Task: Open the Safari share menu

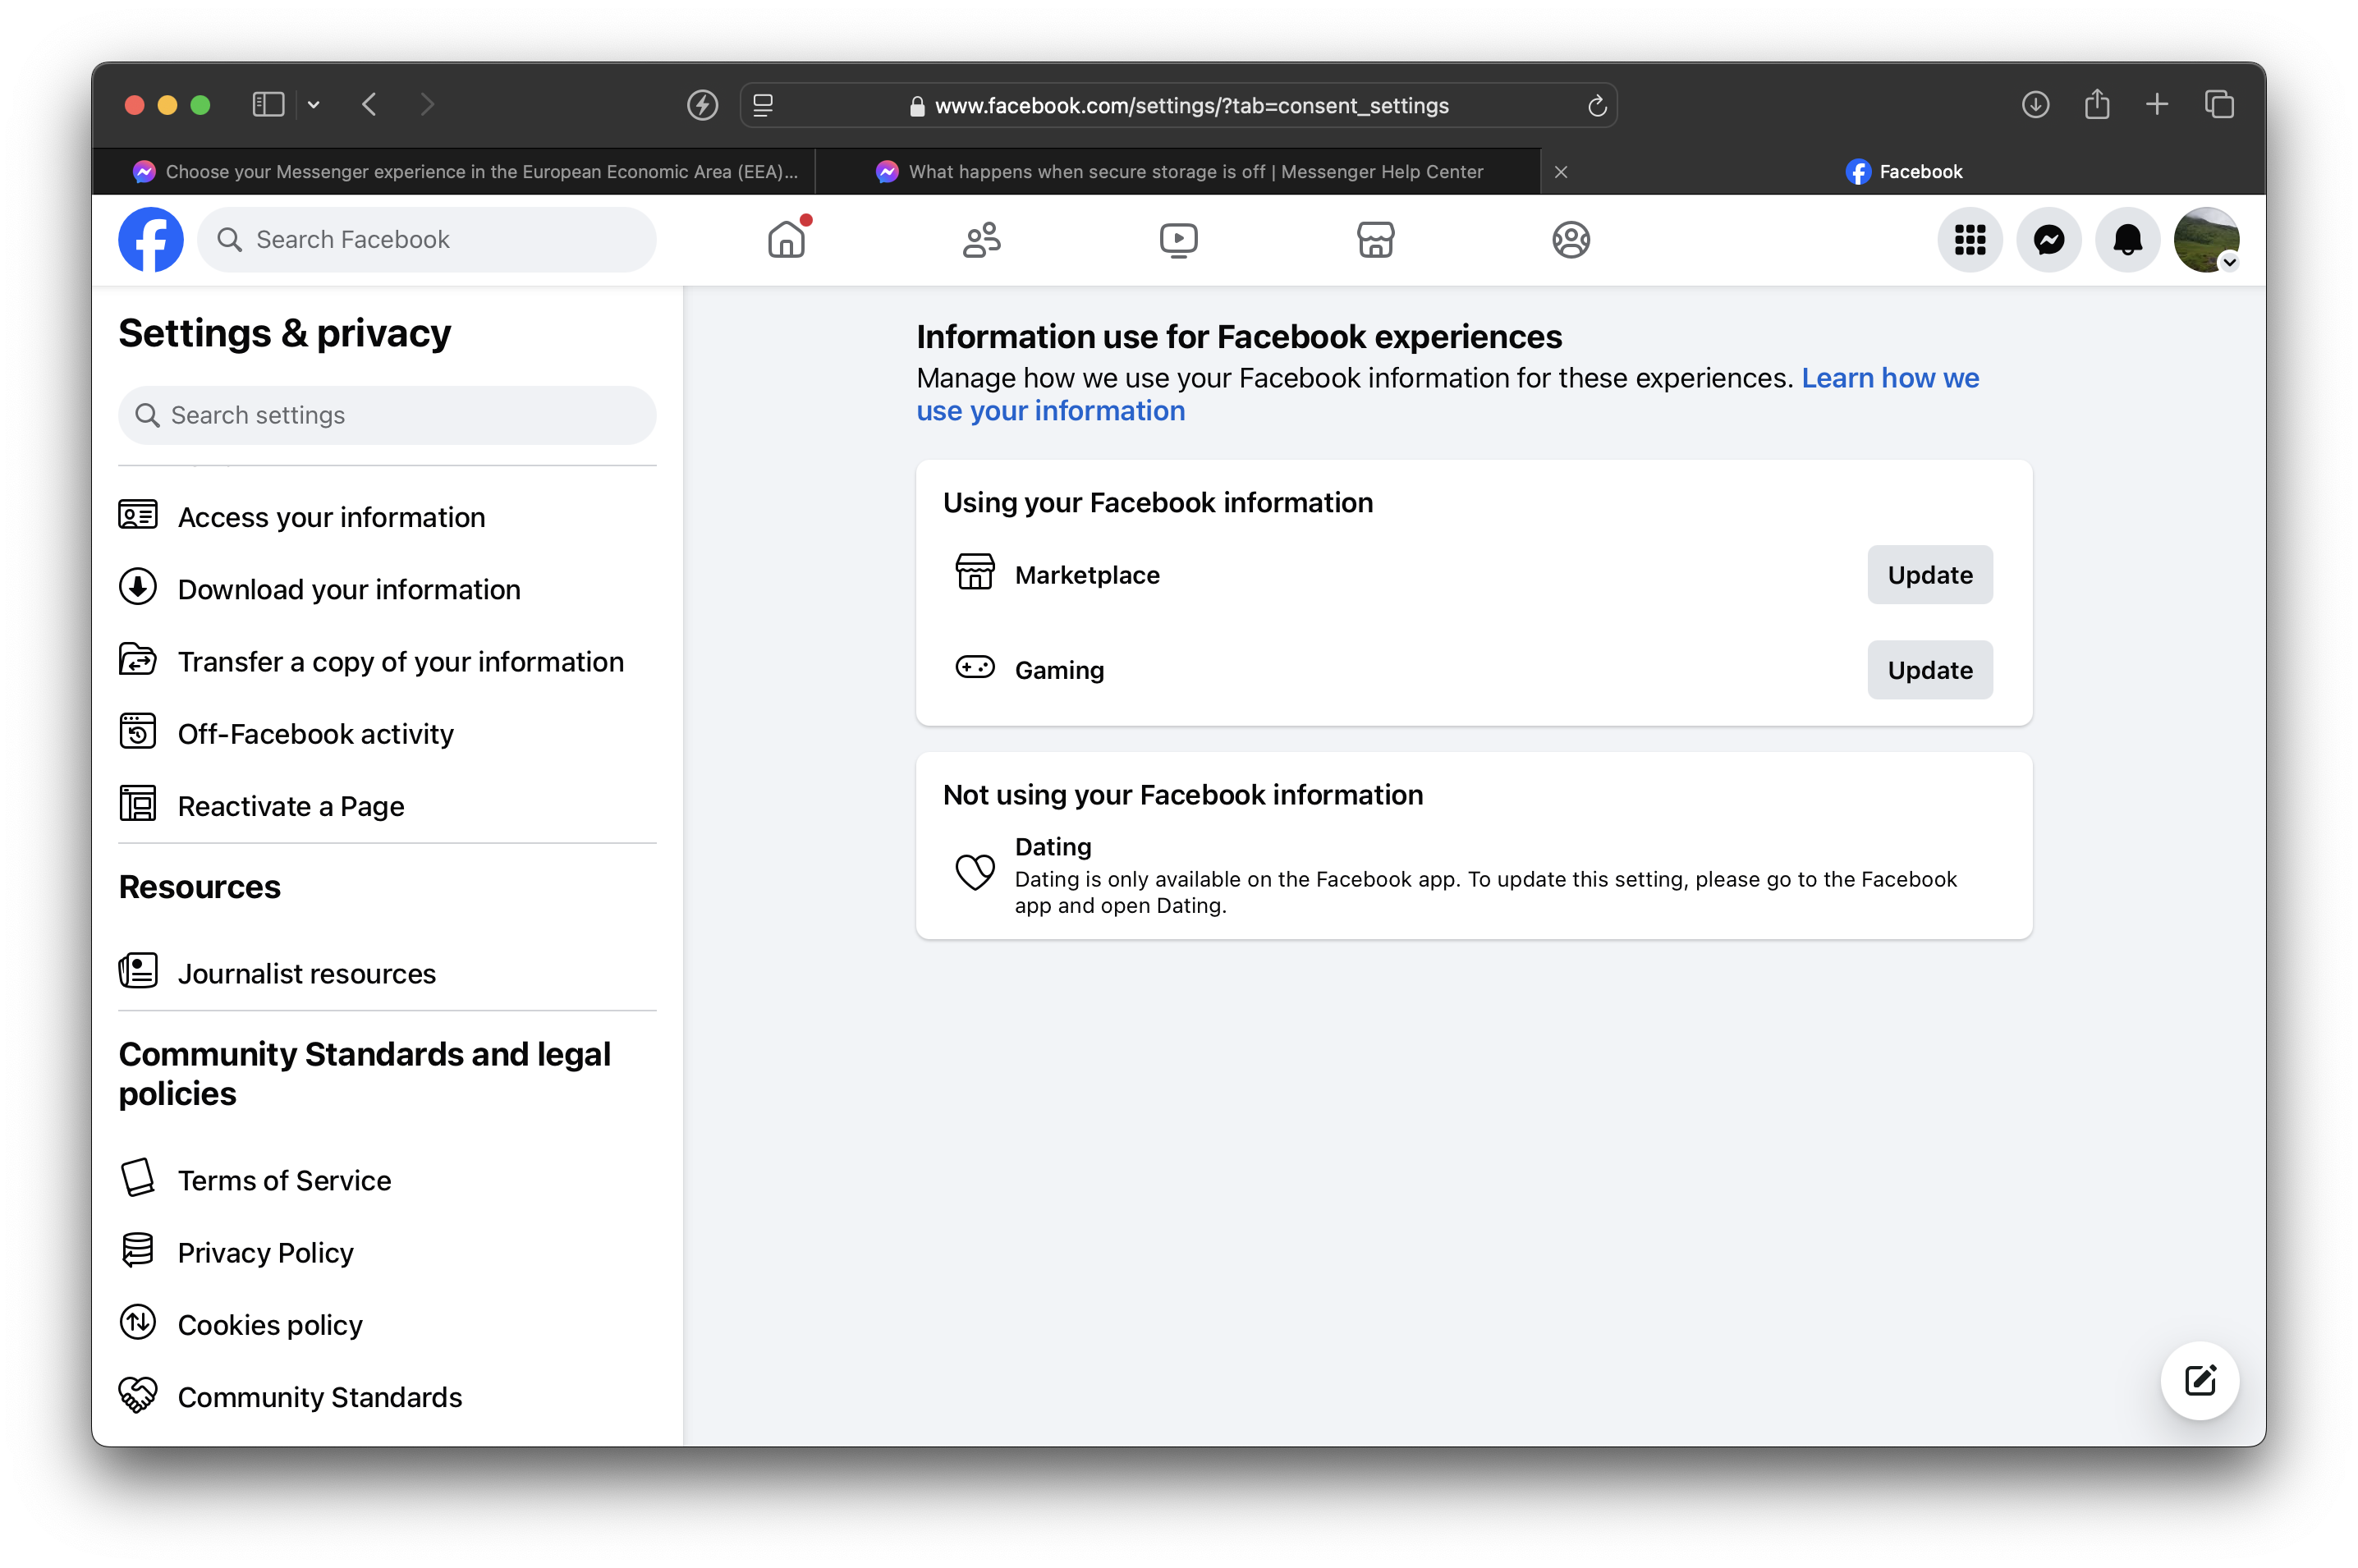Action: tap(2097, 104)
